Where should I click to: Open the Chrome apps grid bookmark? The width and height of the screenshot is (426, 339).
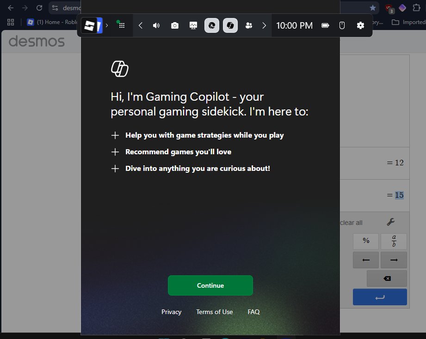pyautogui.click(x=11, y=22)
